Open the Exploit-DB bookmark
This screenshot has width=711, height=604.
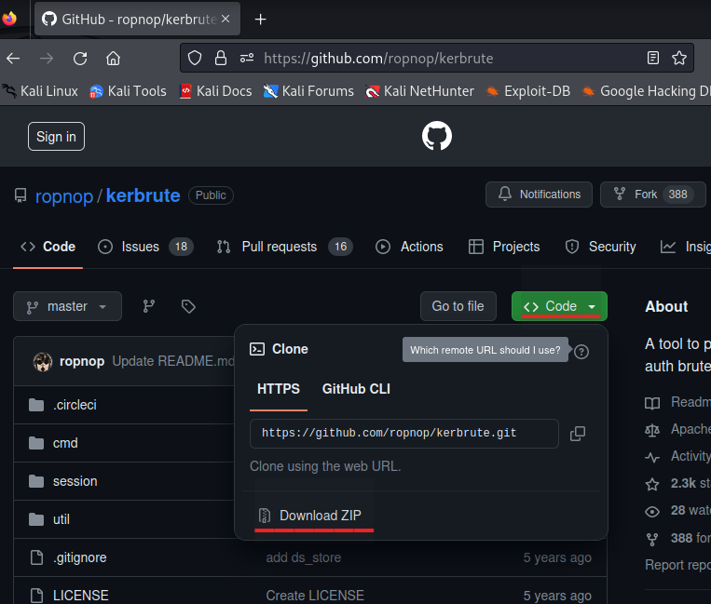click(x=528, y=91)
